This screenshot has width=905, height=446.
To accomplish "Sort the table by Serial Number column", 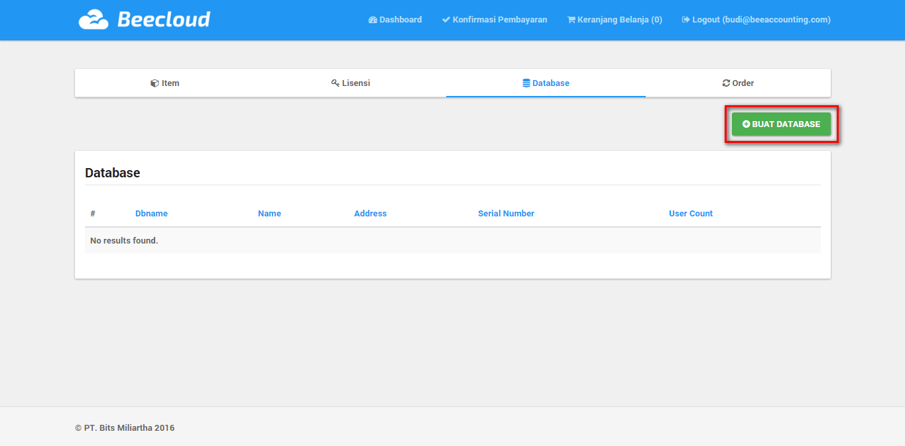I will coord(506,214).
